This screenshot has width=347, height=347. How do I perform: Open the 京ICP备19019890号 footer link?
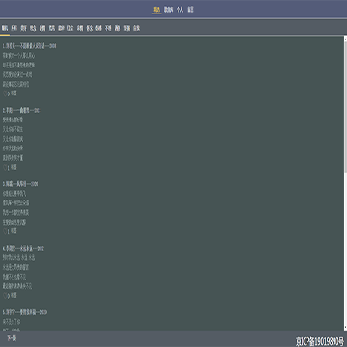tap(320, 341)
